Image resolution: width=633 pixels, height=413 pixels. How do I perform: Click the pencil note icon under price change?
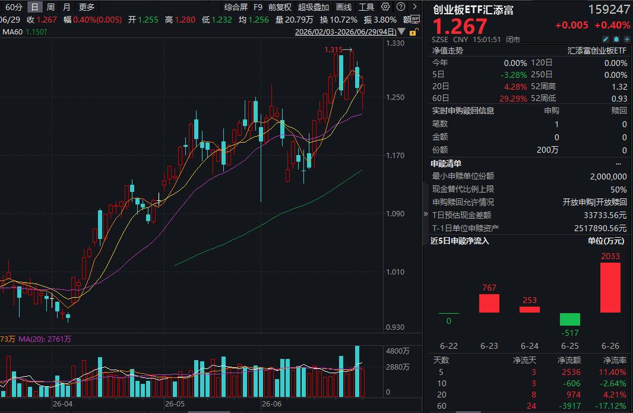605,39
